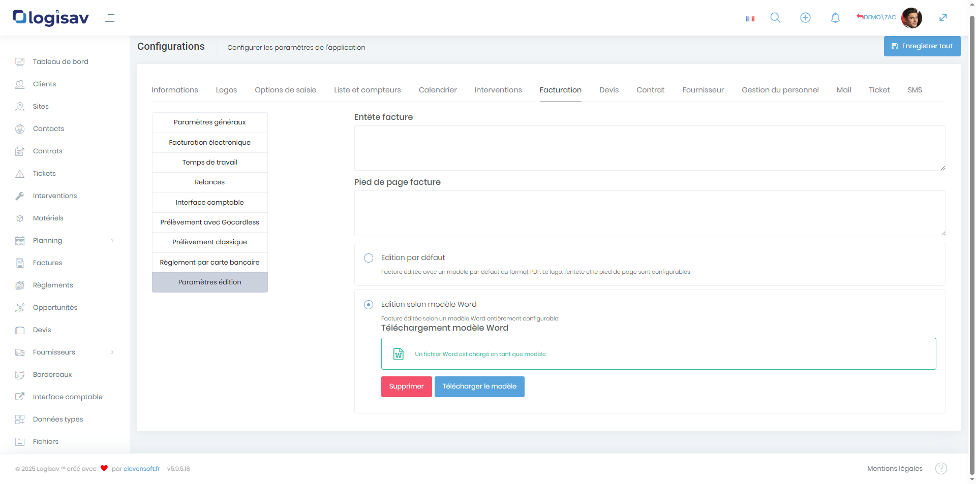This screenshot has width=976, height=484.
Task: Click the red Supprimer button
Action: point(406,386)
